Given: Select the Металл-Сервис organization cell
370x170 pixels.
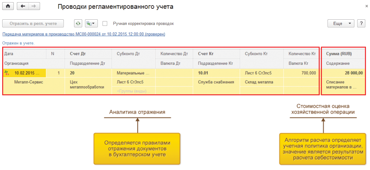Looking at the screenshot, I should pyautogui.click(x=28, y=82).
